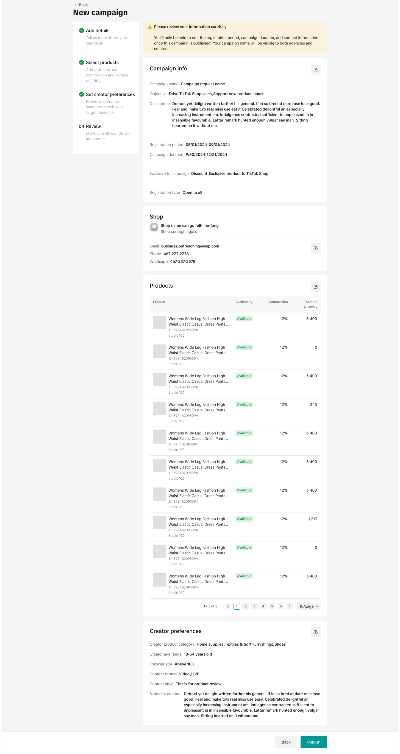The height and width of the screenshot is (754, 400).
Task: Click the shop avatar icon
Action: [x=154, y=227]
